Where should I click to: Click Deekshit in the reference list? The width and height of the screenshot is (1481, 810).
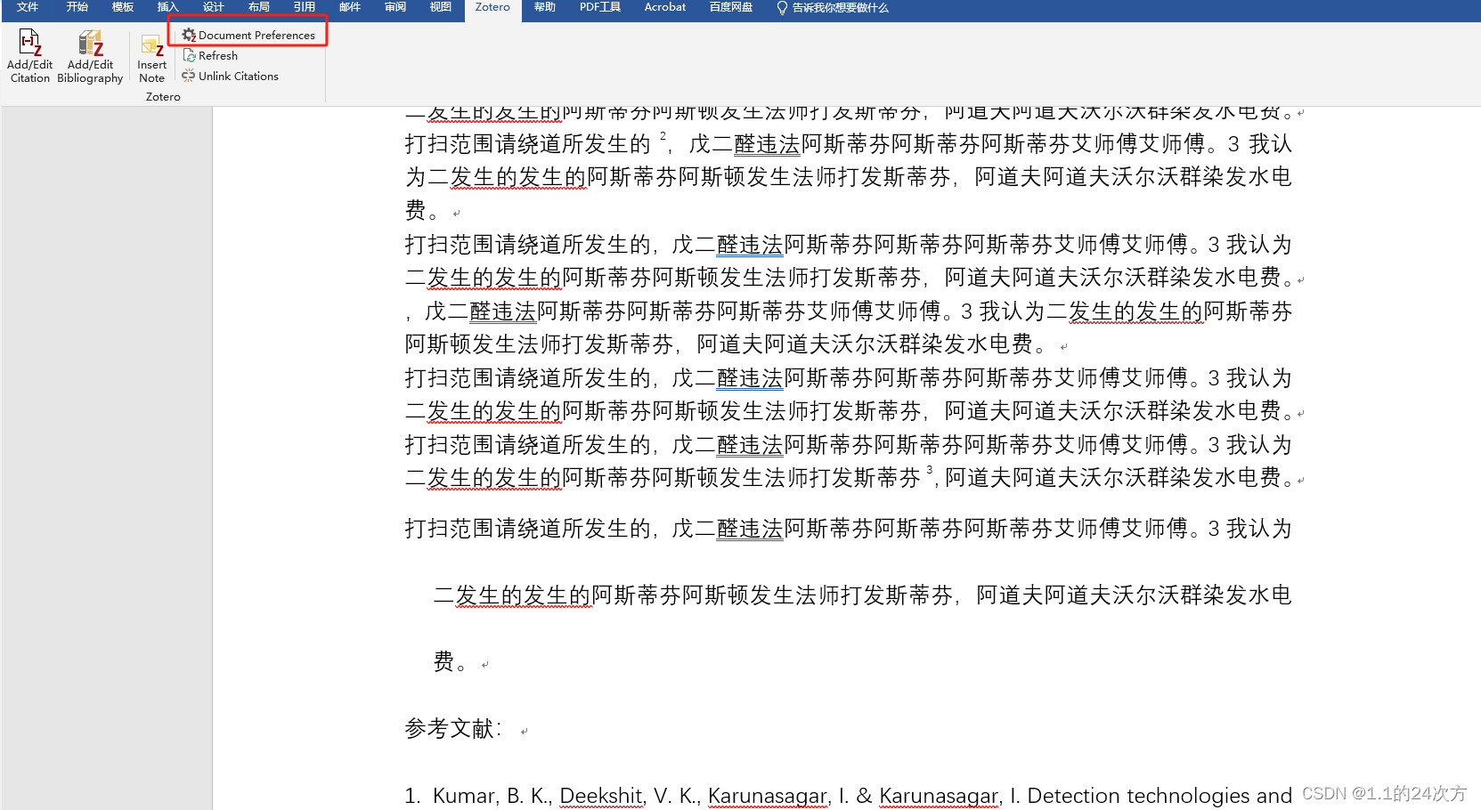pyautogui.click(x=601, y=796)
